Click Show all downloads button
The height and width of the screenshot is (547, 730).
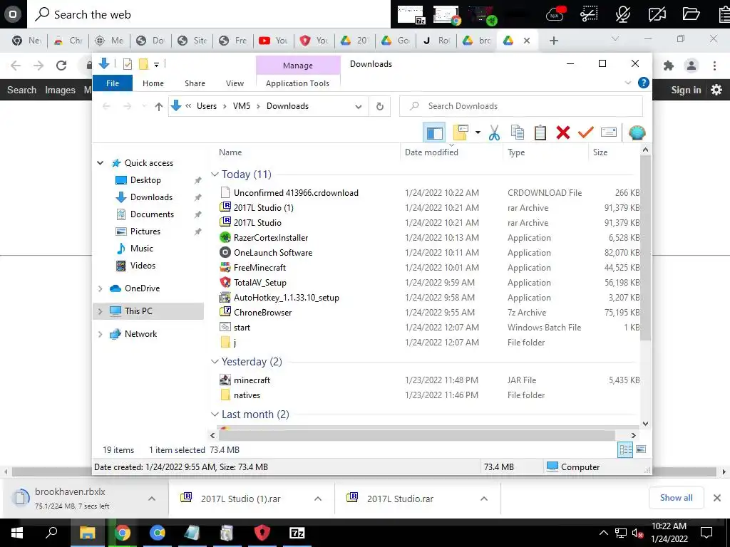pos(676,498)
